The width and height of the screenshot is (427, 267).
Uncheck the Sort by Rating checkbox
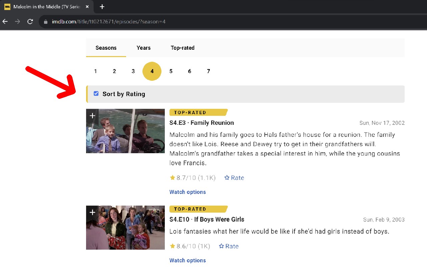(96, 94)
